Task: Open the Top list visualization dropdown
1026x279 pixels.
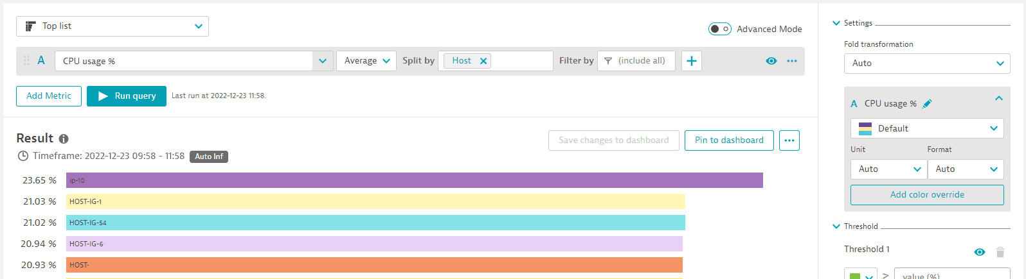Action: pyautogui.click(x=113, y=26)
